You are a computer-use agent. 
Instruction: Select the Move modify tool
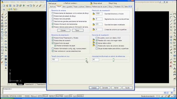[2, 29]
